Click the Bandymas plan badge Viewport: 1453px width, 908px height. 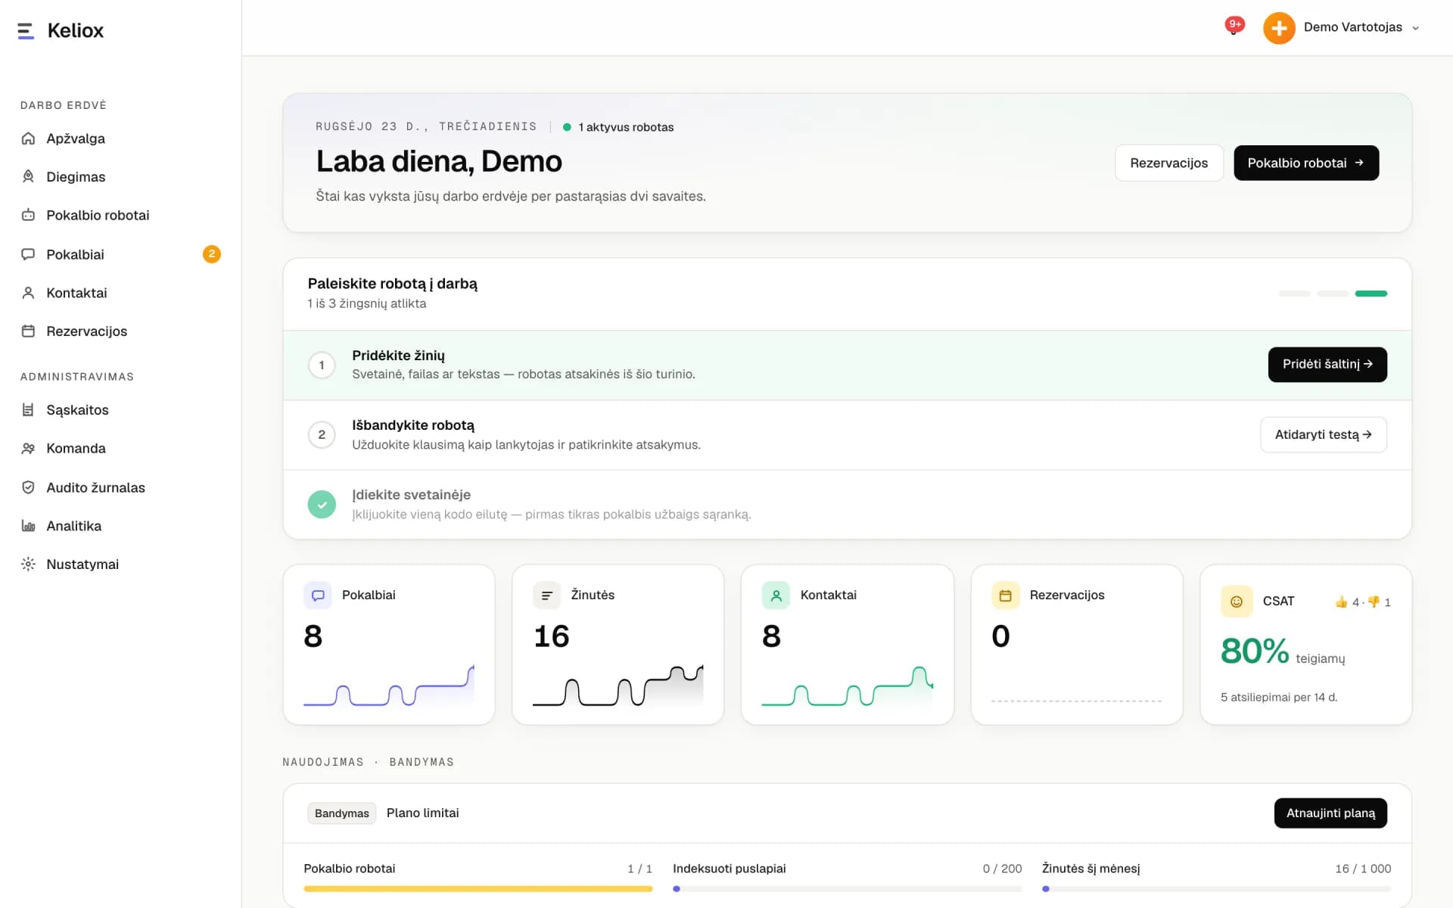tap(341, 813)
